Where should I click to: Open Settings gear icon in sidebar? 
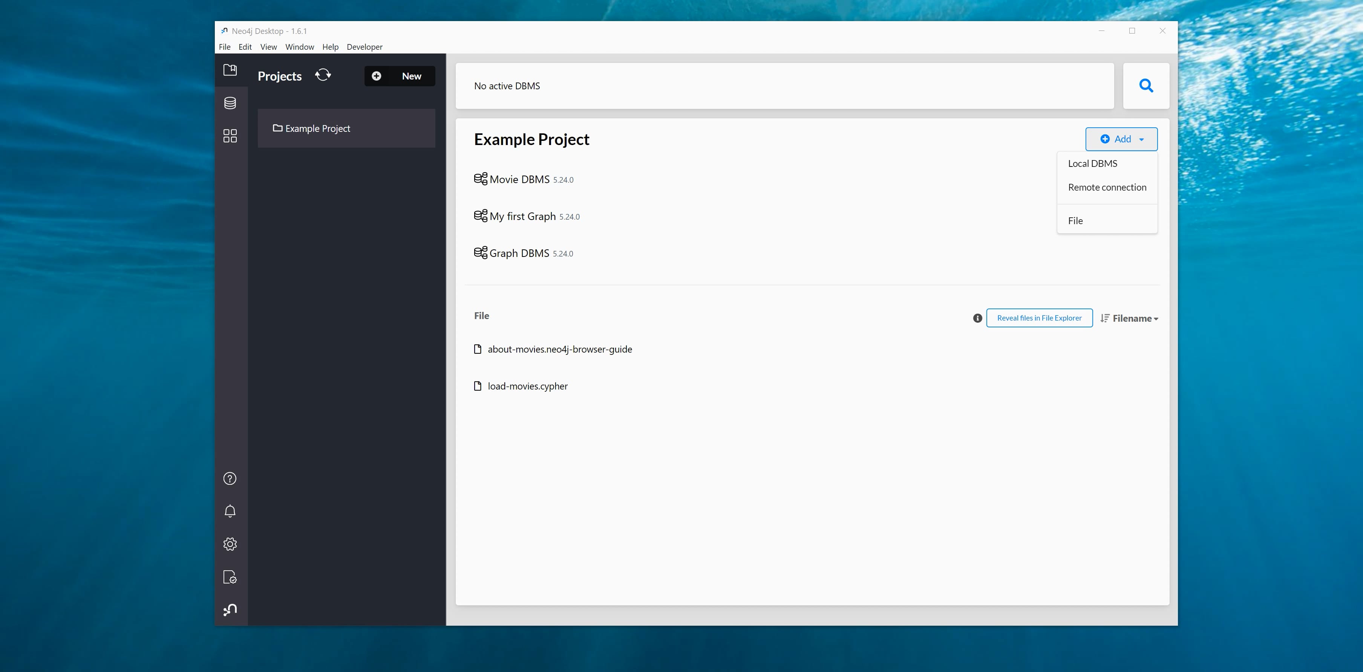(230, 544)
